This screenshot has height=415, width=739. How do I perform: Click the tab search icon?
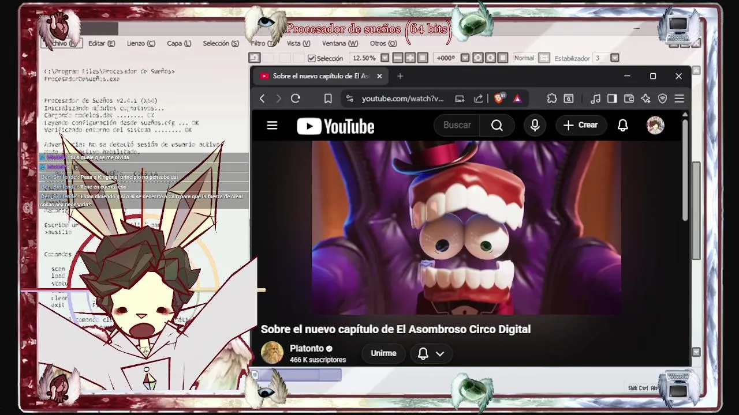[569, 99]
